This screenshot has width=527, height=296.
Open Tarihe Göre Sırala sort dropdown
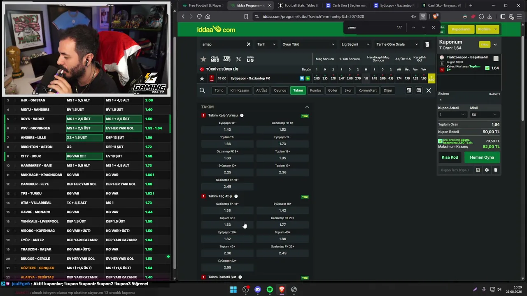pyautogui.click(x=397, y=44)
